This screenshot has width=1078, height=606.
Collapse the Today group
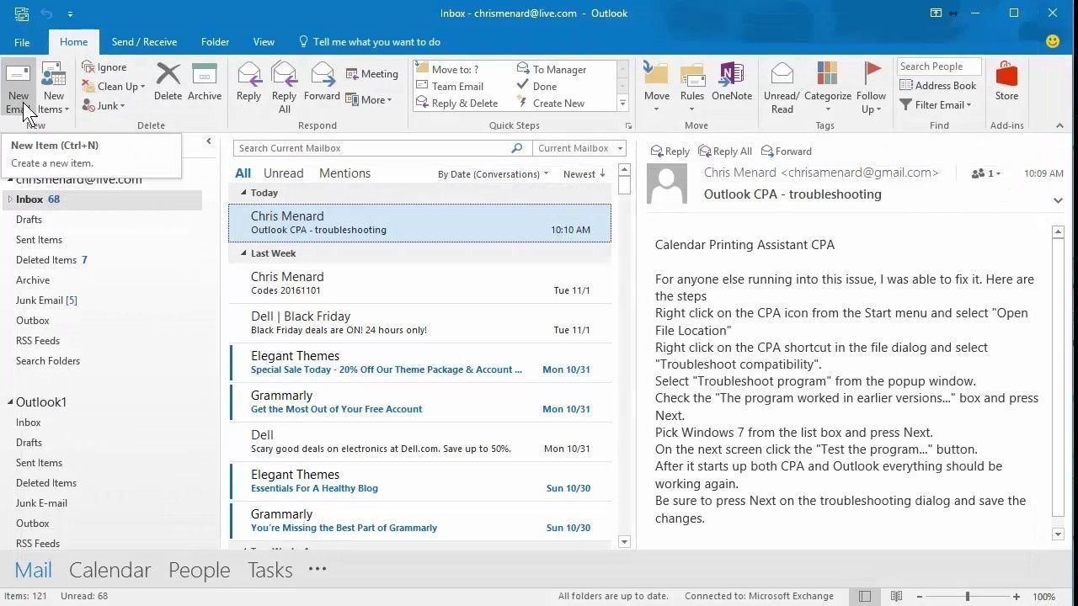click(x=243, y=193)
